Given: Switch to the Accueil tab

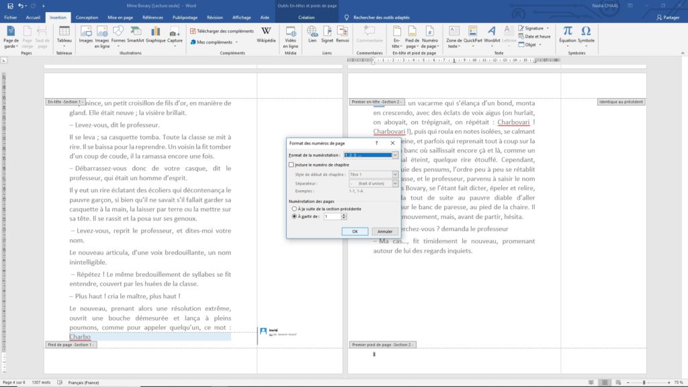Looking at the screenshot, I should point(33,17).
